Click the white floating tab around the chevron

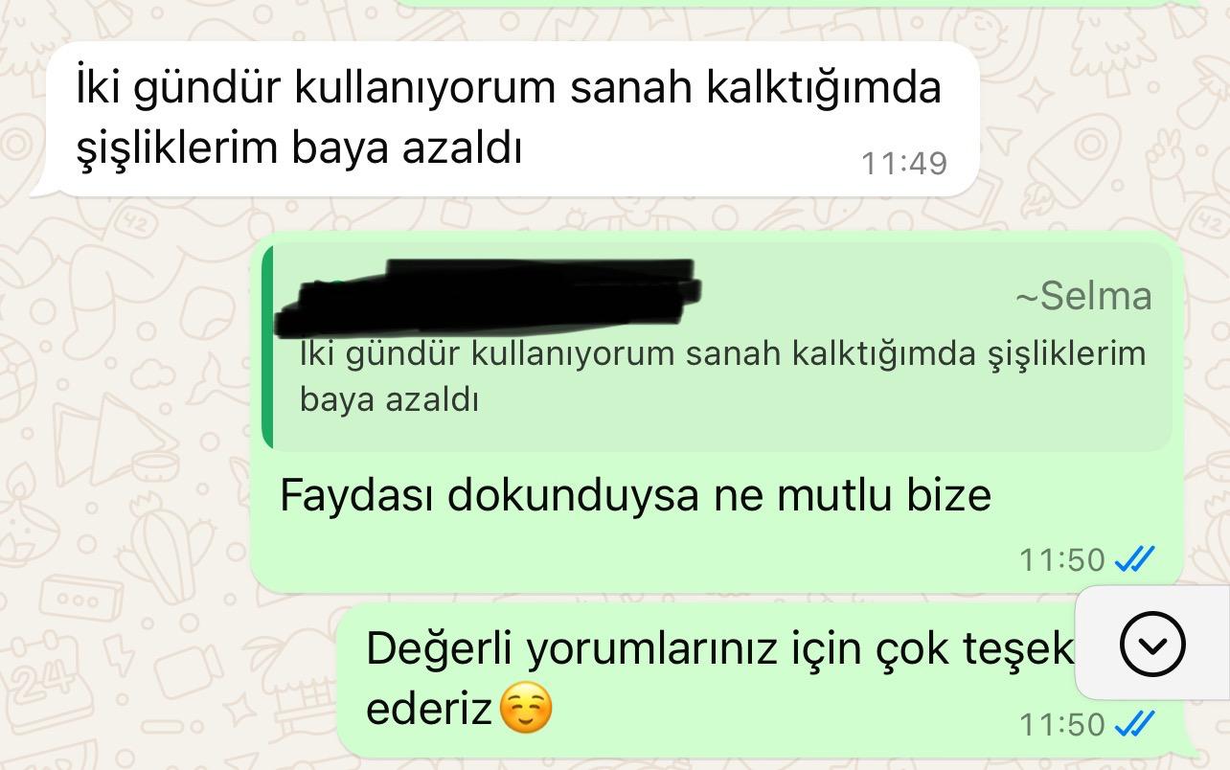(1152, 645)
